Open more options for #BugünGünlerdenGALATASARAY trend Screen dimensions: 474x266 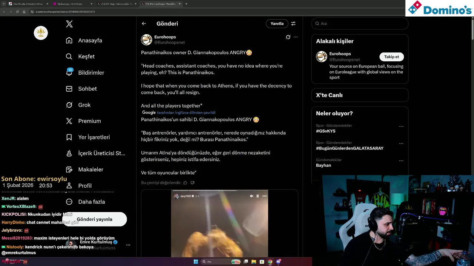pos(401,143)
